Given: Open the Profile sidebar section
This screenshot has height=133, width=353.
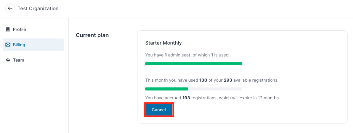Looking at the screenshot, I should [x=33, y=30].
